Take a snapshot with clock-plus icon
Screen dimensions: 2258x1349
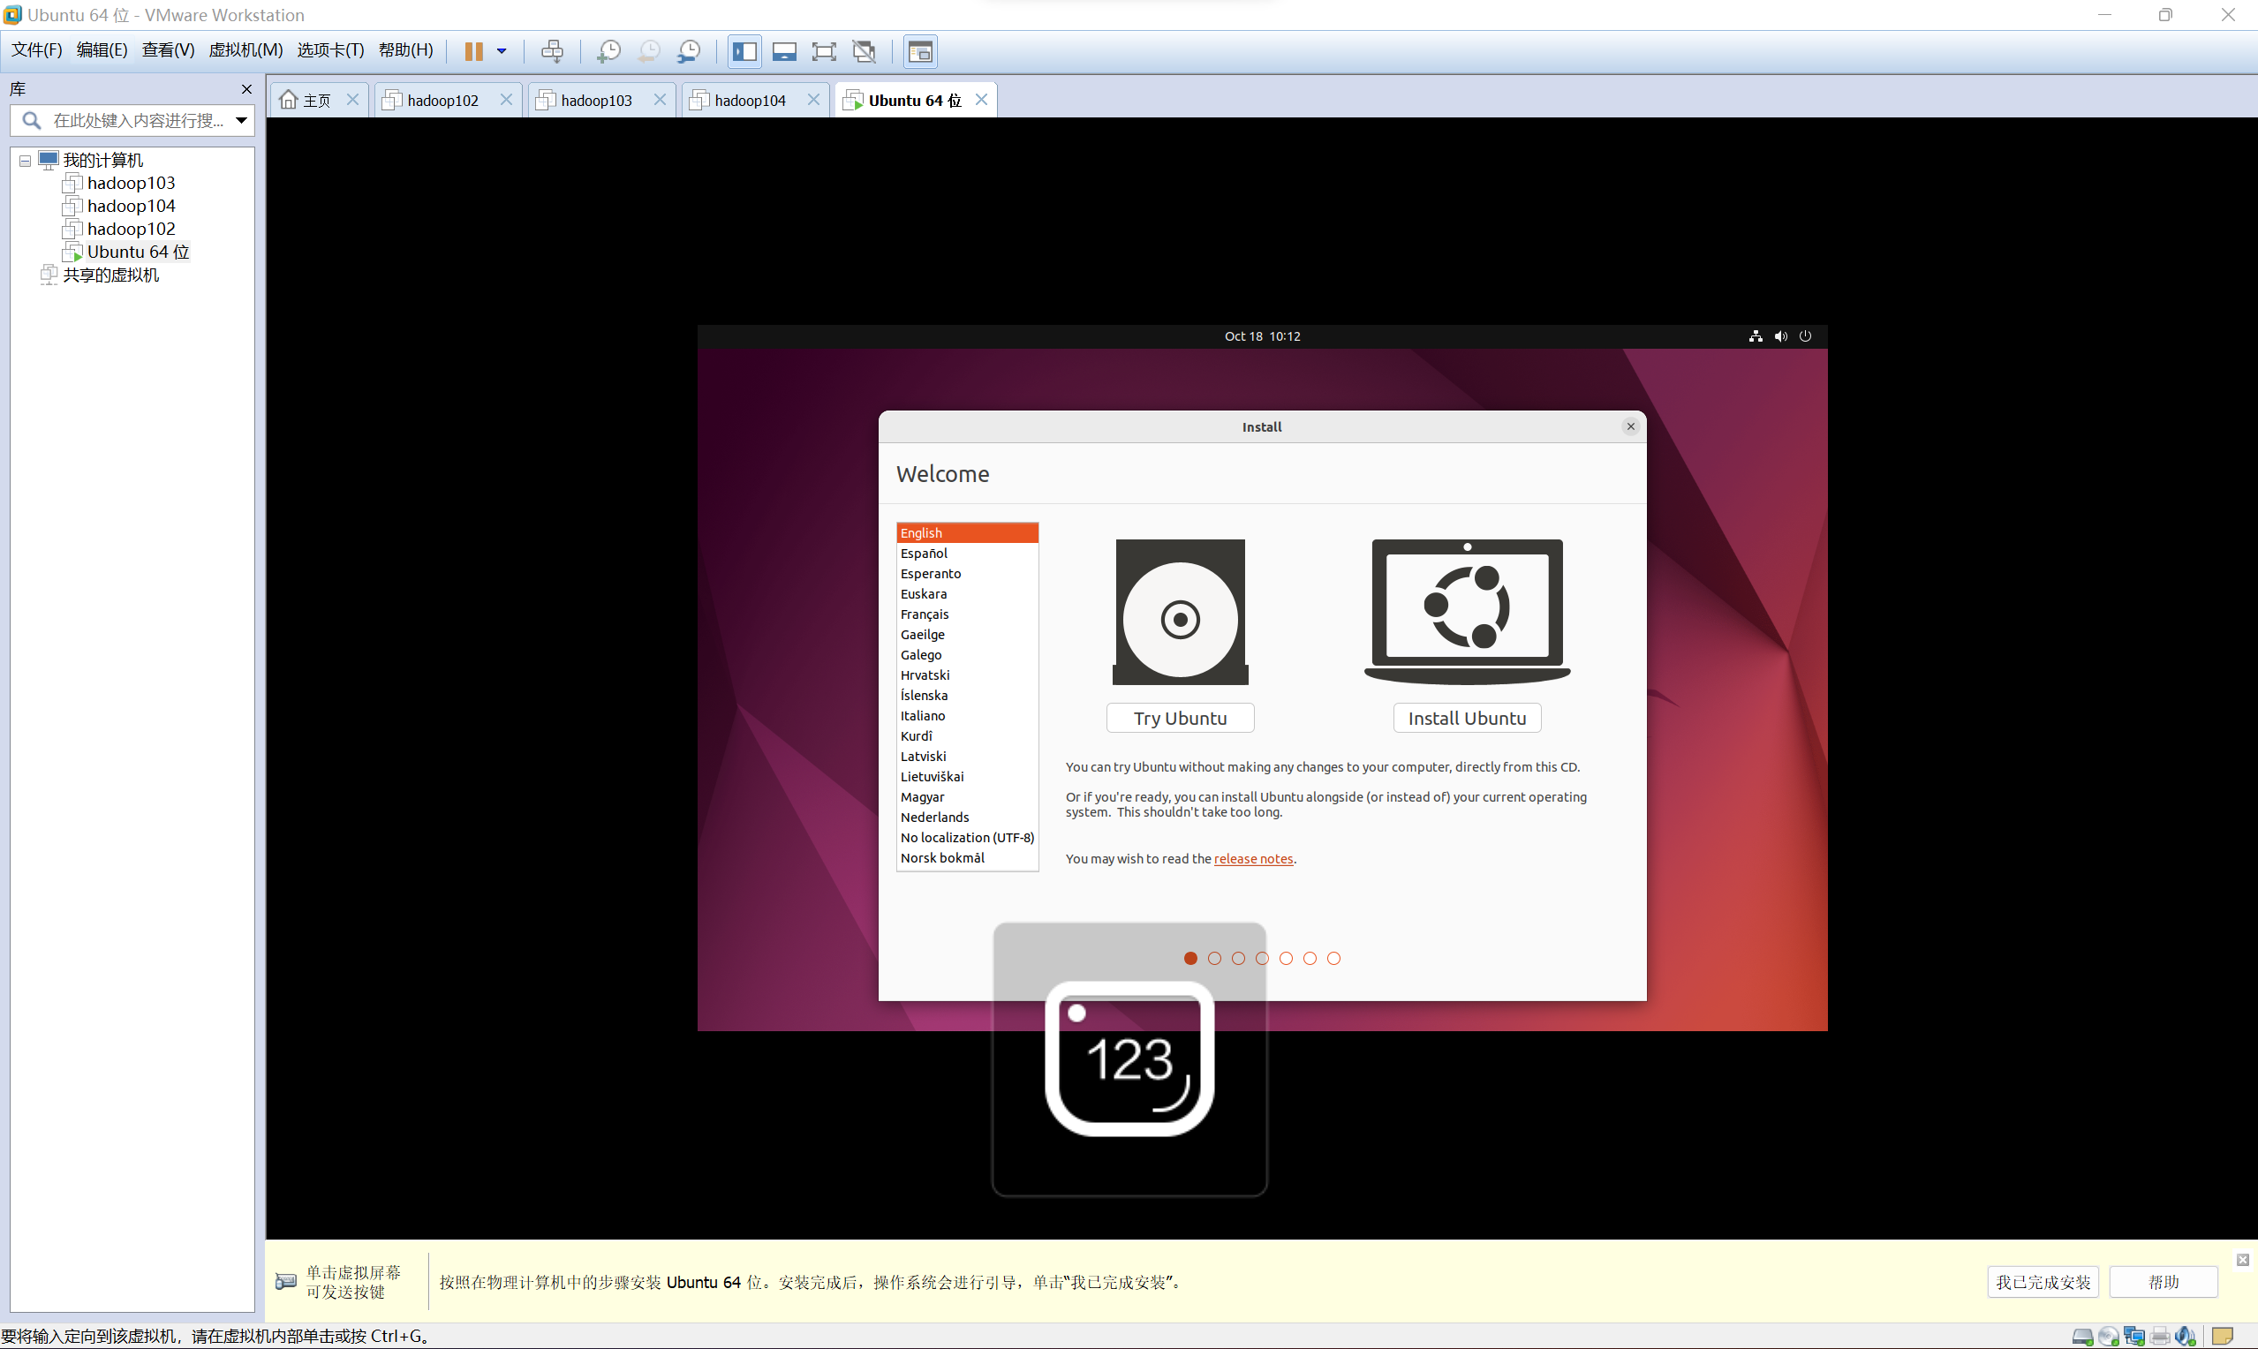pyautogui.click(x=608, y=51)
